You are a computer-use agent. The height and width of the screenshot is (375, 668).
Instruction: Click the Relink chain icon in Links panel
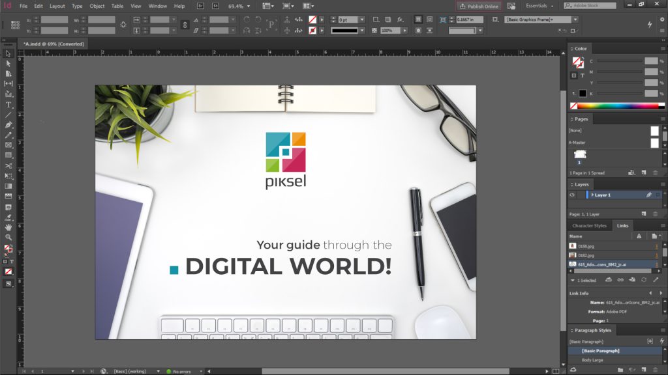[x=620, y=279]
